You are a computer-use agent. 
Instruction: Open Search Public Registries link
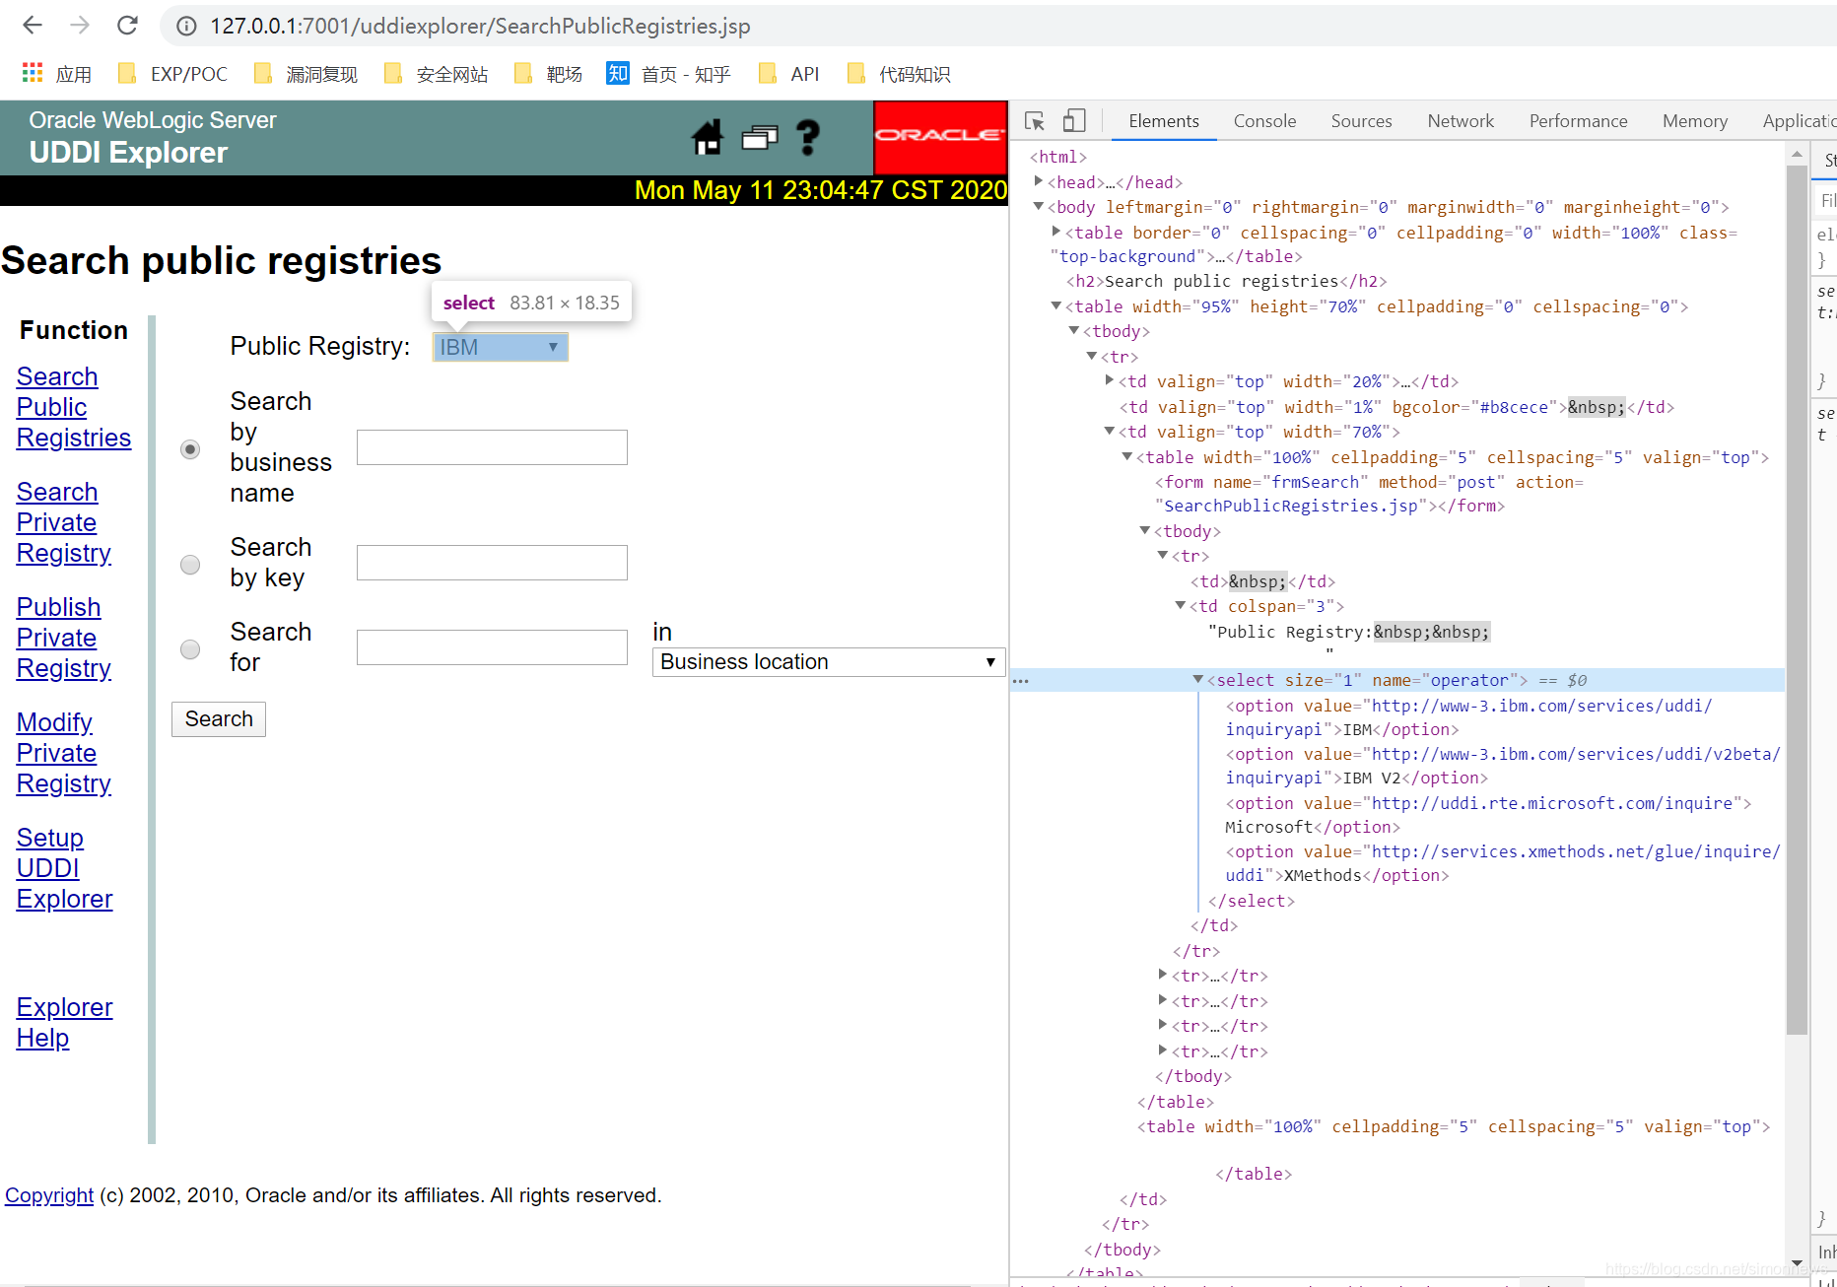74,407
